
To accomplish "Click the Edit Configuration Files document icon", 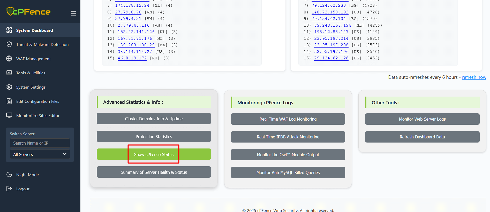I will coord(9,101).
